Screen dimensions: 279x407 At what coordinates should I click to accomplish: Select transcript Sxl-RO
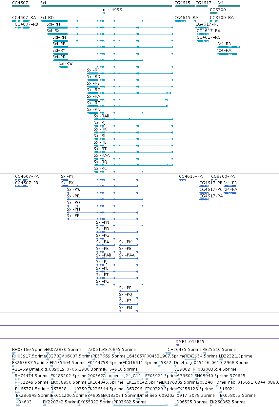[x=47, y=18]
